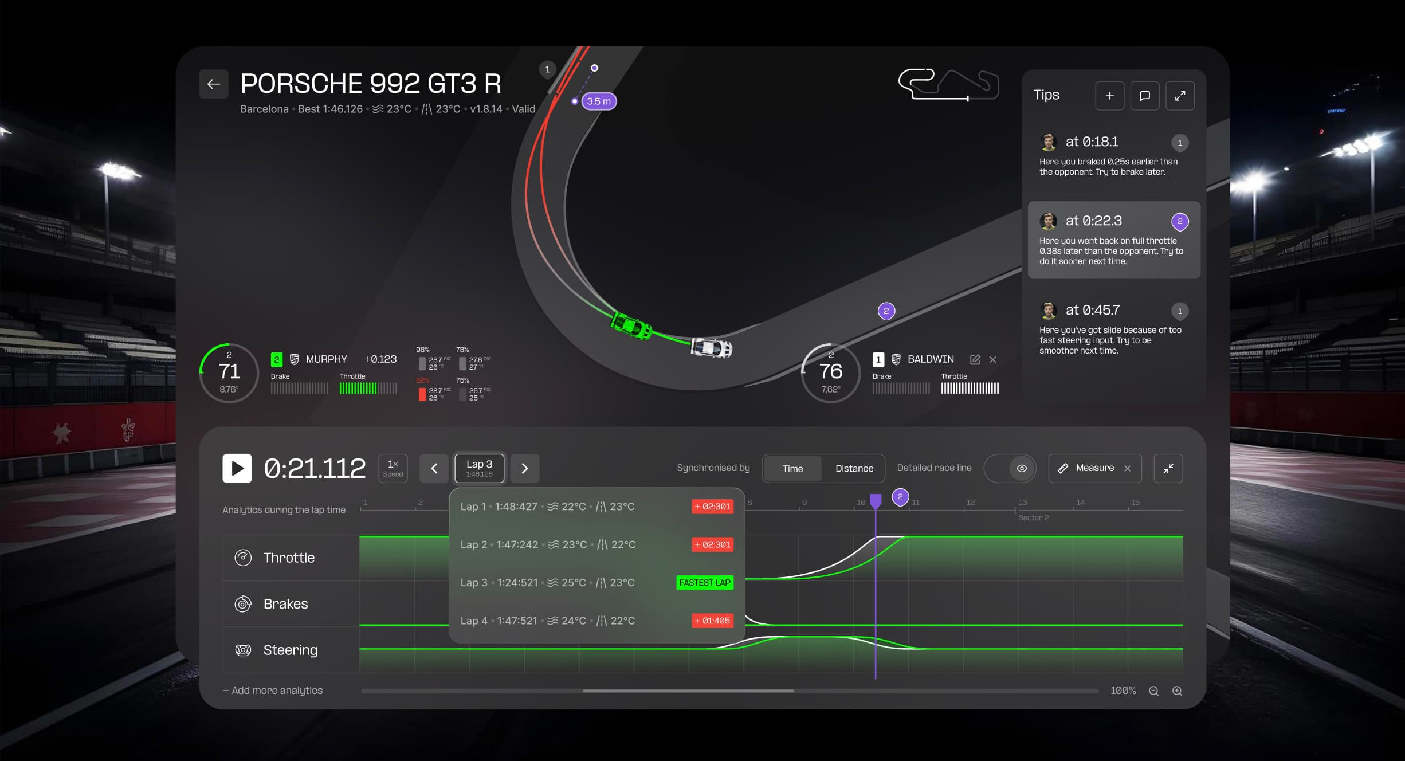Go back using the arrow button

click(214, 84)
